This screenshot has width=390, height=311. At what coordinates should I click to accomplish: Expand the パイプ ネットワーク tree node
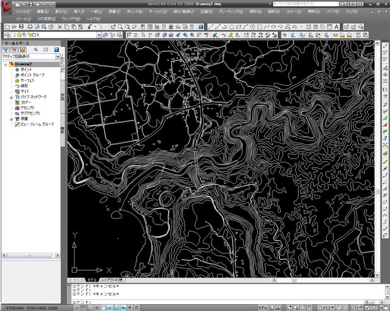[x=11, y=97]
